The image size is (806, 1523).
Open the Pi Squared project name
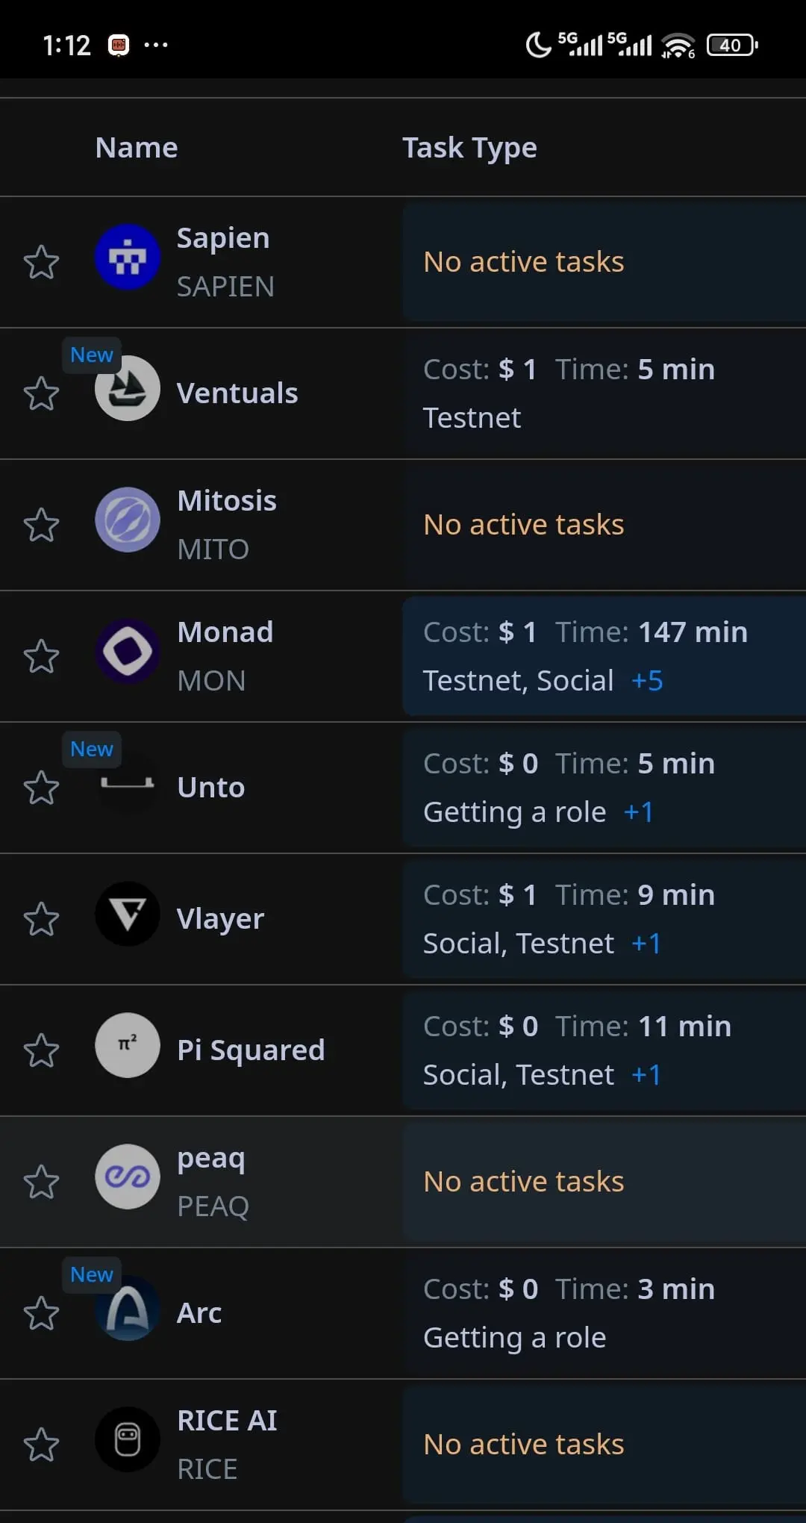pyautogui.click(x=251, y=1050)
